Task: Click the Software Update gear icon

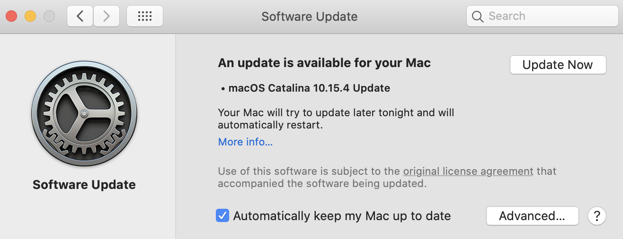Action: pos(84,113)
